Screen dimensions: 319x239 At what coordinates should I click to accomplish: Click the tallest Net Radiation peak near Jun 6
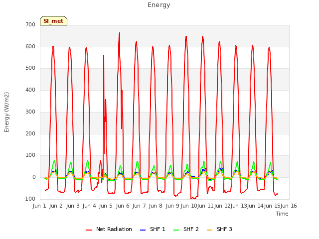click(120, 33)
